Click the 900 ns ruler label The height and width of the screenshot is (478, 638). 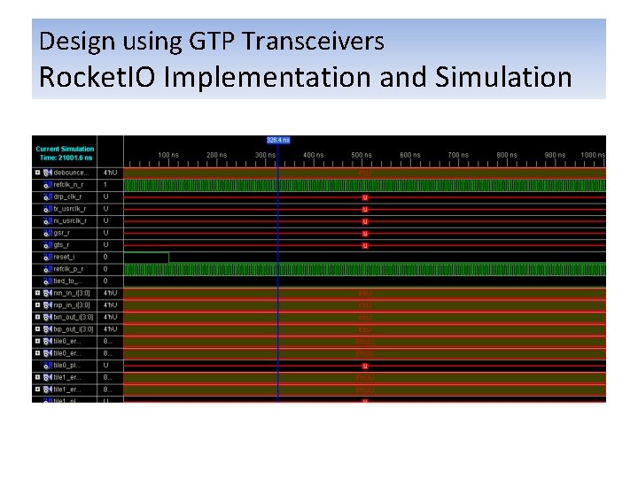coord(555,155)
